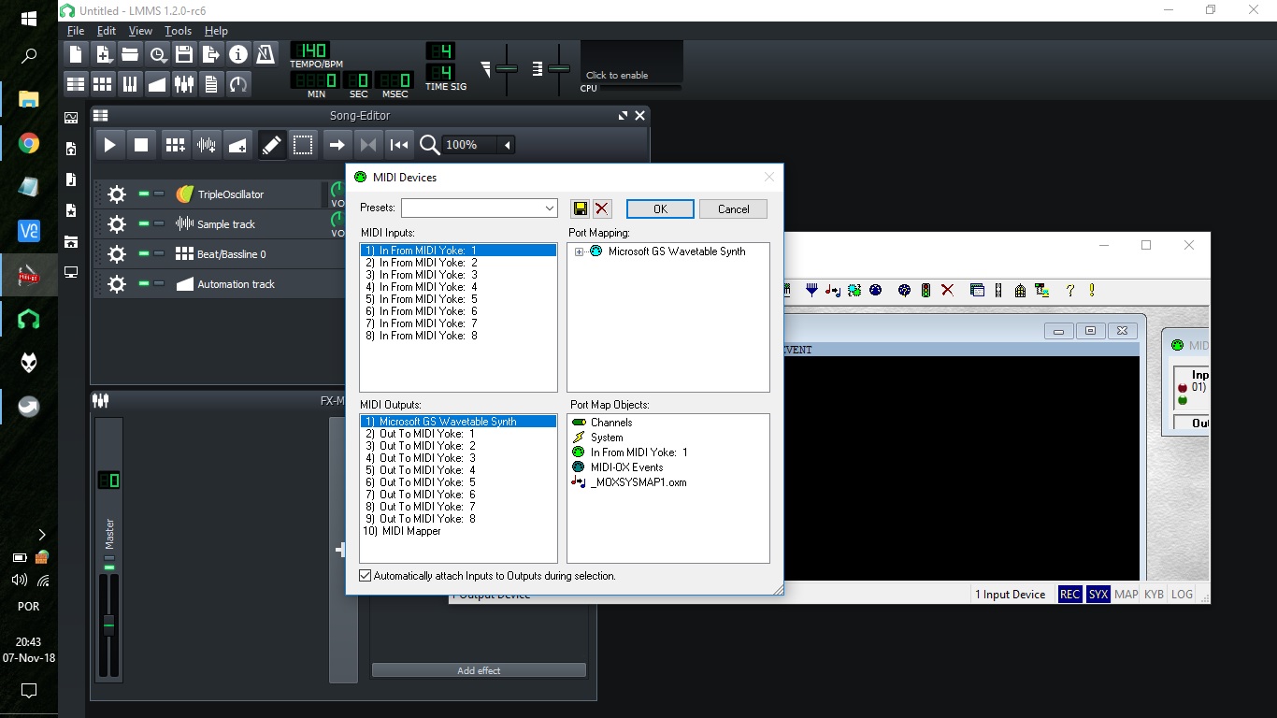Viewport: 1277px width, 718px height.
Task: Toggle the selection edit mode in Song Editor
Action: pyautogui.click(x=303, y=145)
